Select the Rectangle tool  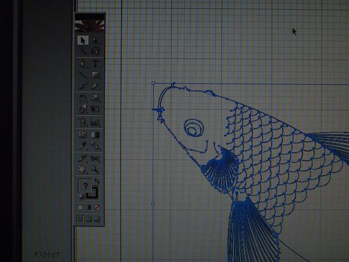95,75
